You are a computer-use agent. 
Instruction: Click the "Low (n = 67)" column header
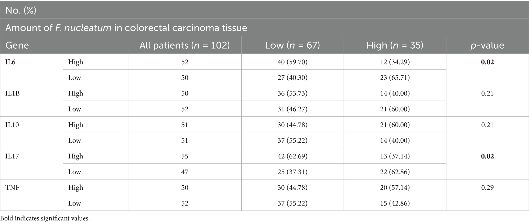tap(293, 45)
